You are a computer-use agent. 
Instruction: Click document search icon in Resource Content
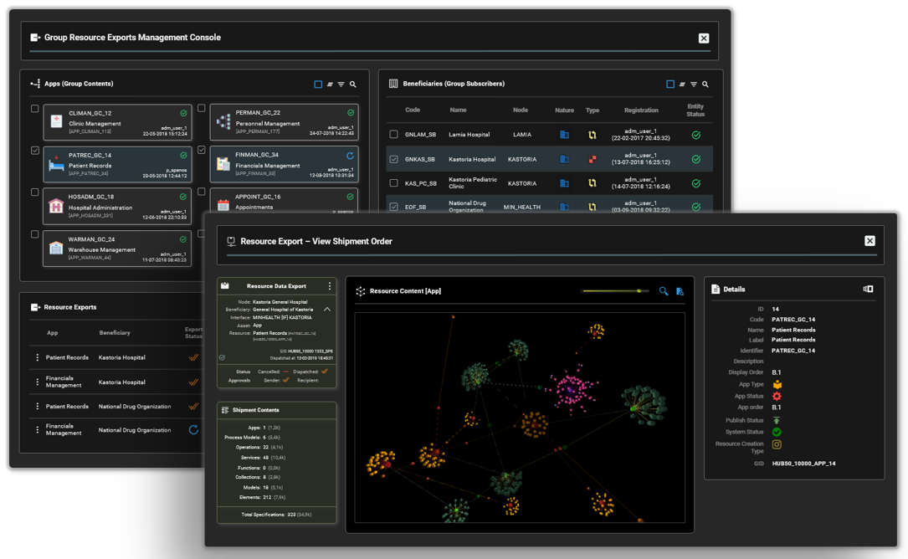tap(680, 291)
